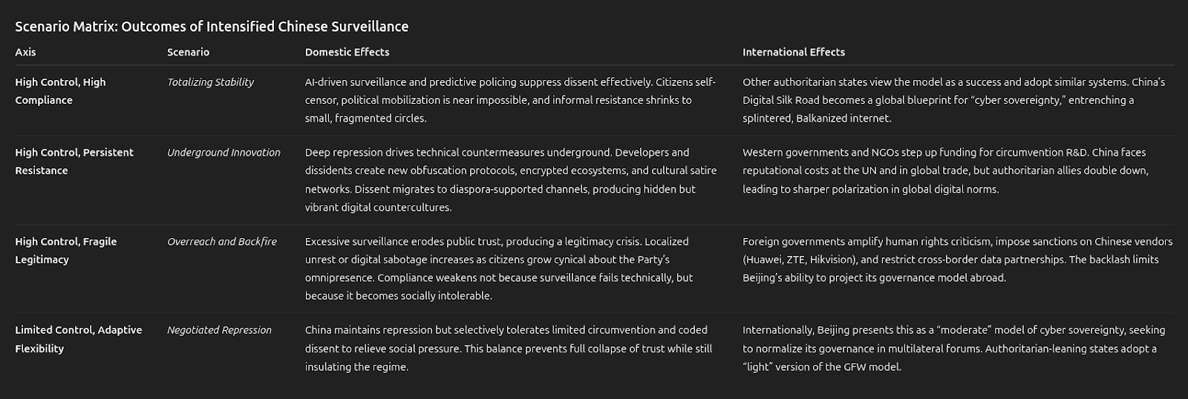
Task: Select the Totalizing Stability scenario name
Action: click(210, 82)
